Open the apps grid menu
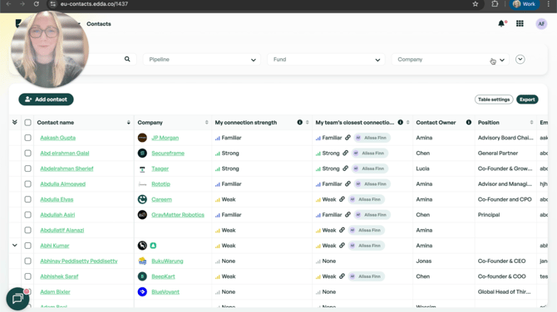Screen dimensions: 557x312 coord(520,23)
